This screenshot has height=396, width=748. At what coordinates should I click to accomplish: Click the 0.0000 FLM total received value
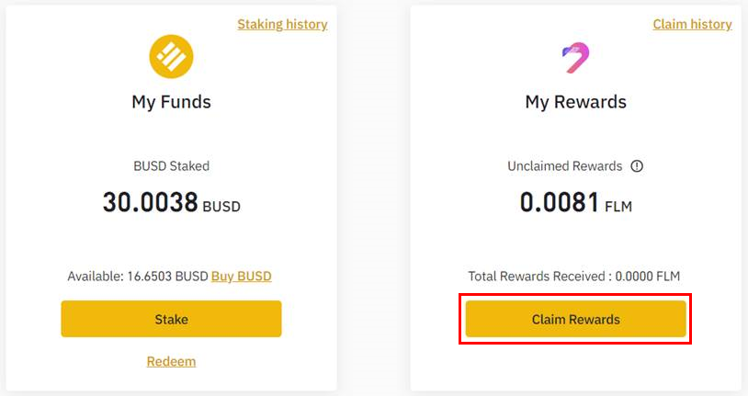pyautogui.click(x=646, y=276)
